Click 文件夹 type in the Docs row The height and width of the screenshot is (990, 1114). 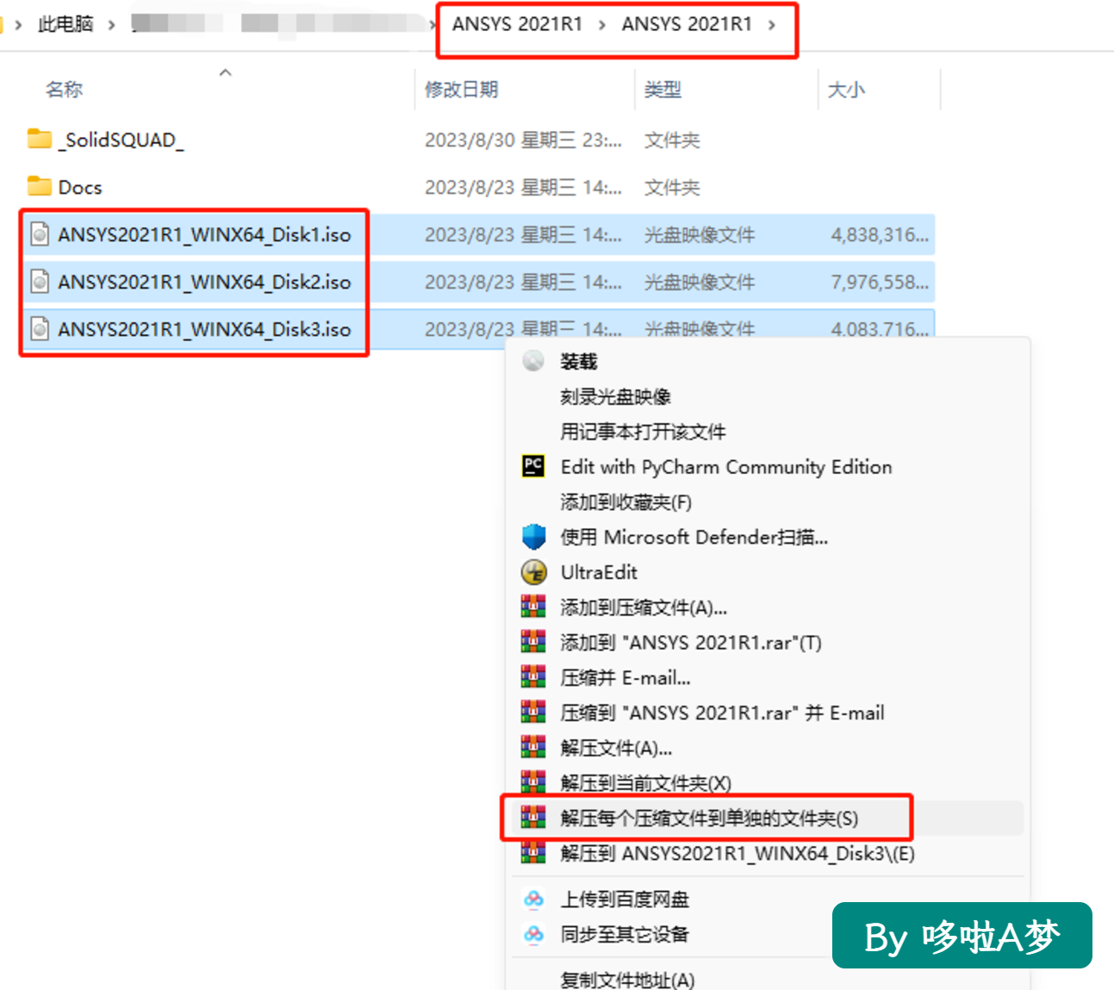pyautogui.click(x=672, y=187)
